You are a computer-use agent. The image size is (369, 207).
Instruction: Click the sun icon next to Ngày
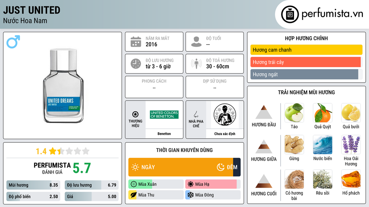click(135, 167)
